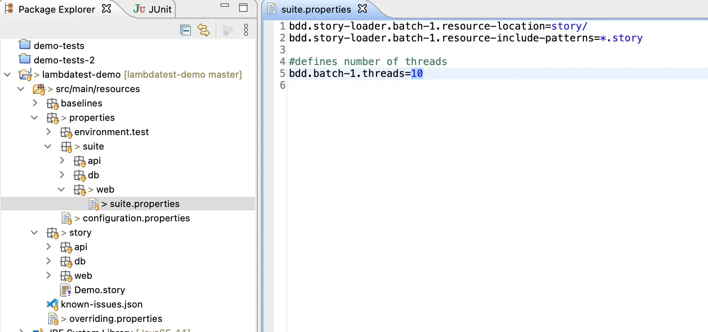Click the story package icon
The image size is (708, 332).
pyautogui.click(x=52, y=233)
